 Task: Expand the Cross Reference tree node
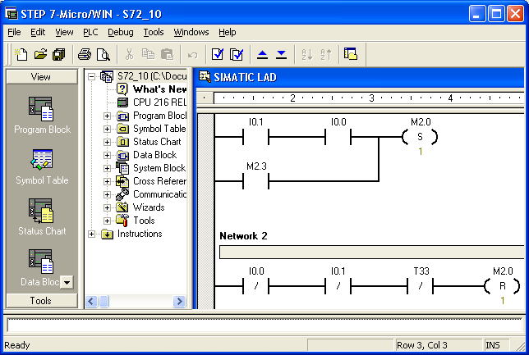pos(107,181)
